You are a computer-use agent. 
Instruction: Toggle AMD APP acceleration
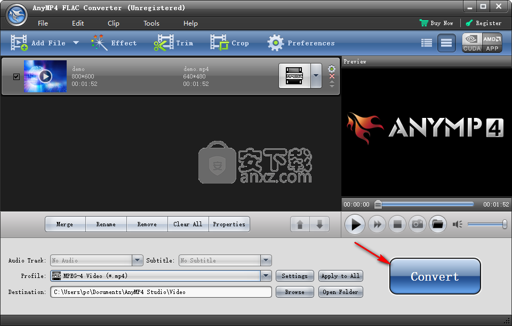click(492, 43)
